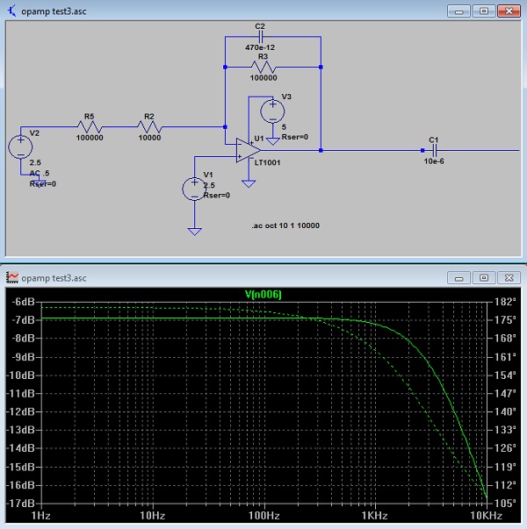Screen dimensions: 527x529
Task: Click the ground symbol below V1
Action: pyautogui.click(x=192, y=230)
